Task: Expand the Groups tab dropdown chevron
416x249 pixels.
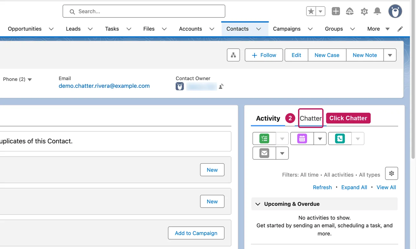Action: (352, 29)
